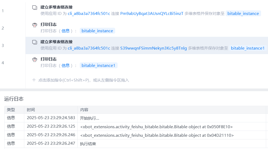Change the 信息 log level in step 4

66,66
